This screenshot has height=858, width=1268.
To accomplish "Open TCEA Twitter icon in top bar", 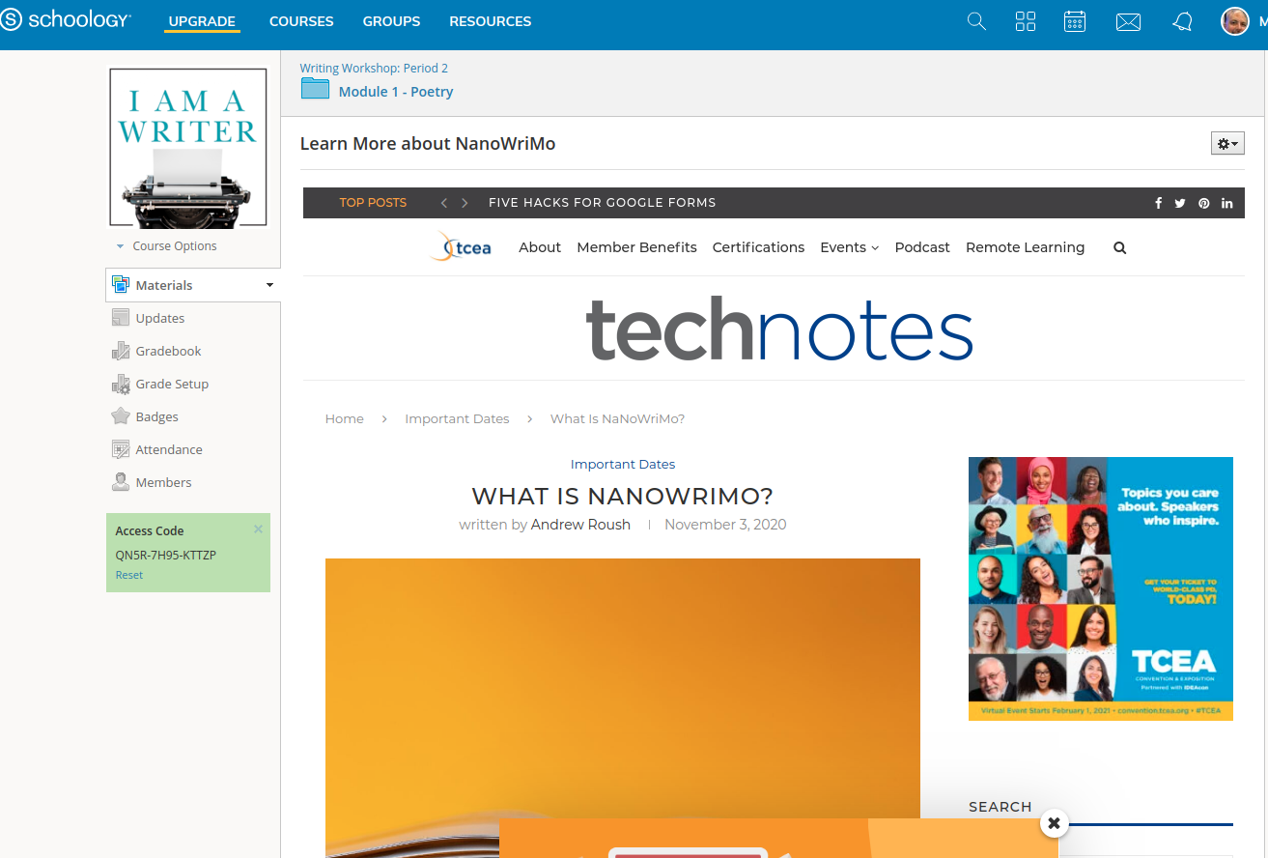I will coord(1180,203).
